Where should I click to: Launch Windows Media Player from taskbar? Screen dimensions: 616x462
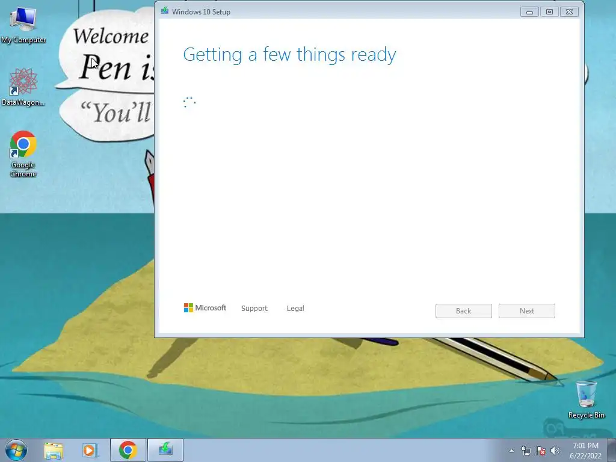point(90,450)
